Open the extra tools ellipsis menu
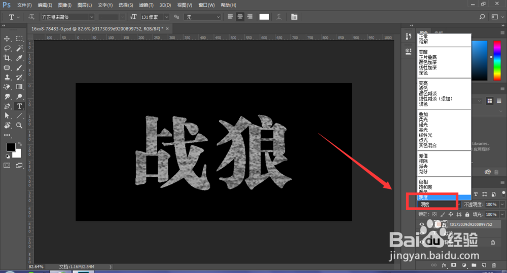The width and height of the screenshot is (507, 273). pos(7,135)
